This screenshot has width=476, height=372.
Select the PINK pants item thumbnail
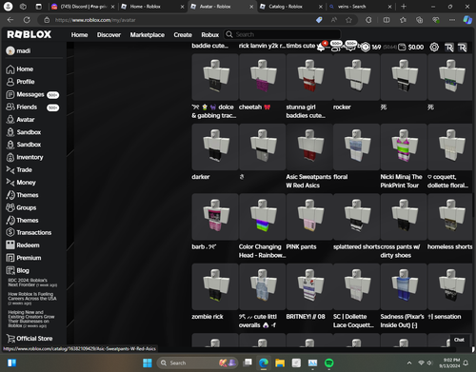(309, 217)
